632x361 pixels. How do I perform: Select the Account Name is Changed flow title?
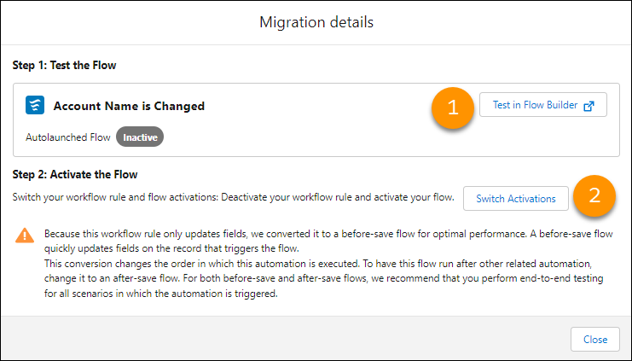[x=129, y=107]
